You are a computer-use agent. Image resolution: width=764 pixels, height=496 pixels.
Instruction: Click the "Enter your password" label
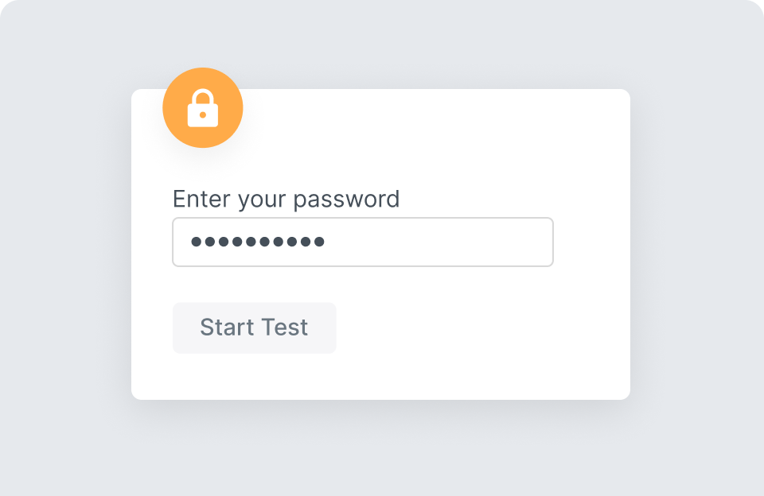[286, 199]
